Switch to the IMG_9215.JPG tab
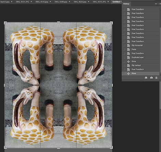The image size is (161, 152). (x=99, y=2)
